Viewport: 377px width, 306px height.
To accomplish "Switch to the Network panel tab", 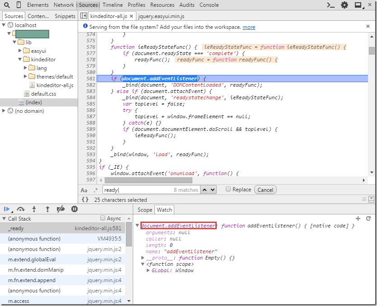I will (x=64, y=5).
